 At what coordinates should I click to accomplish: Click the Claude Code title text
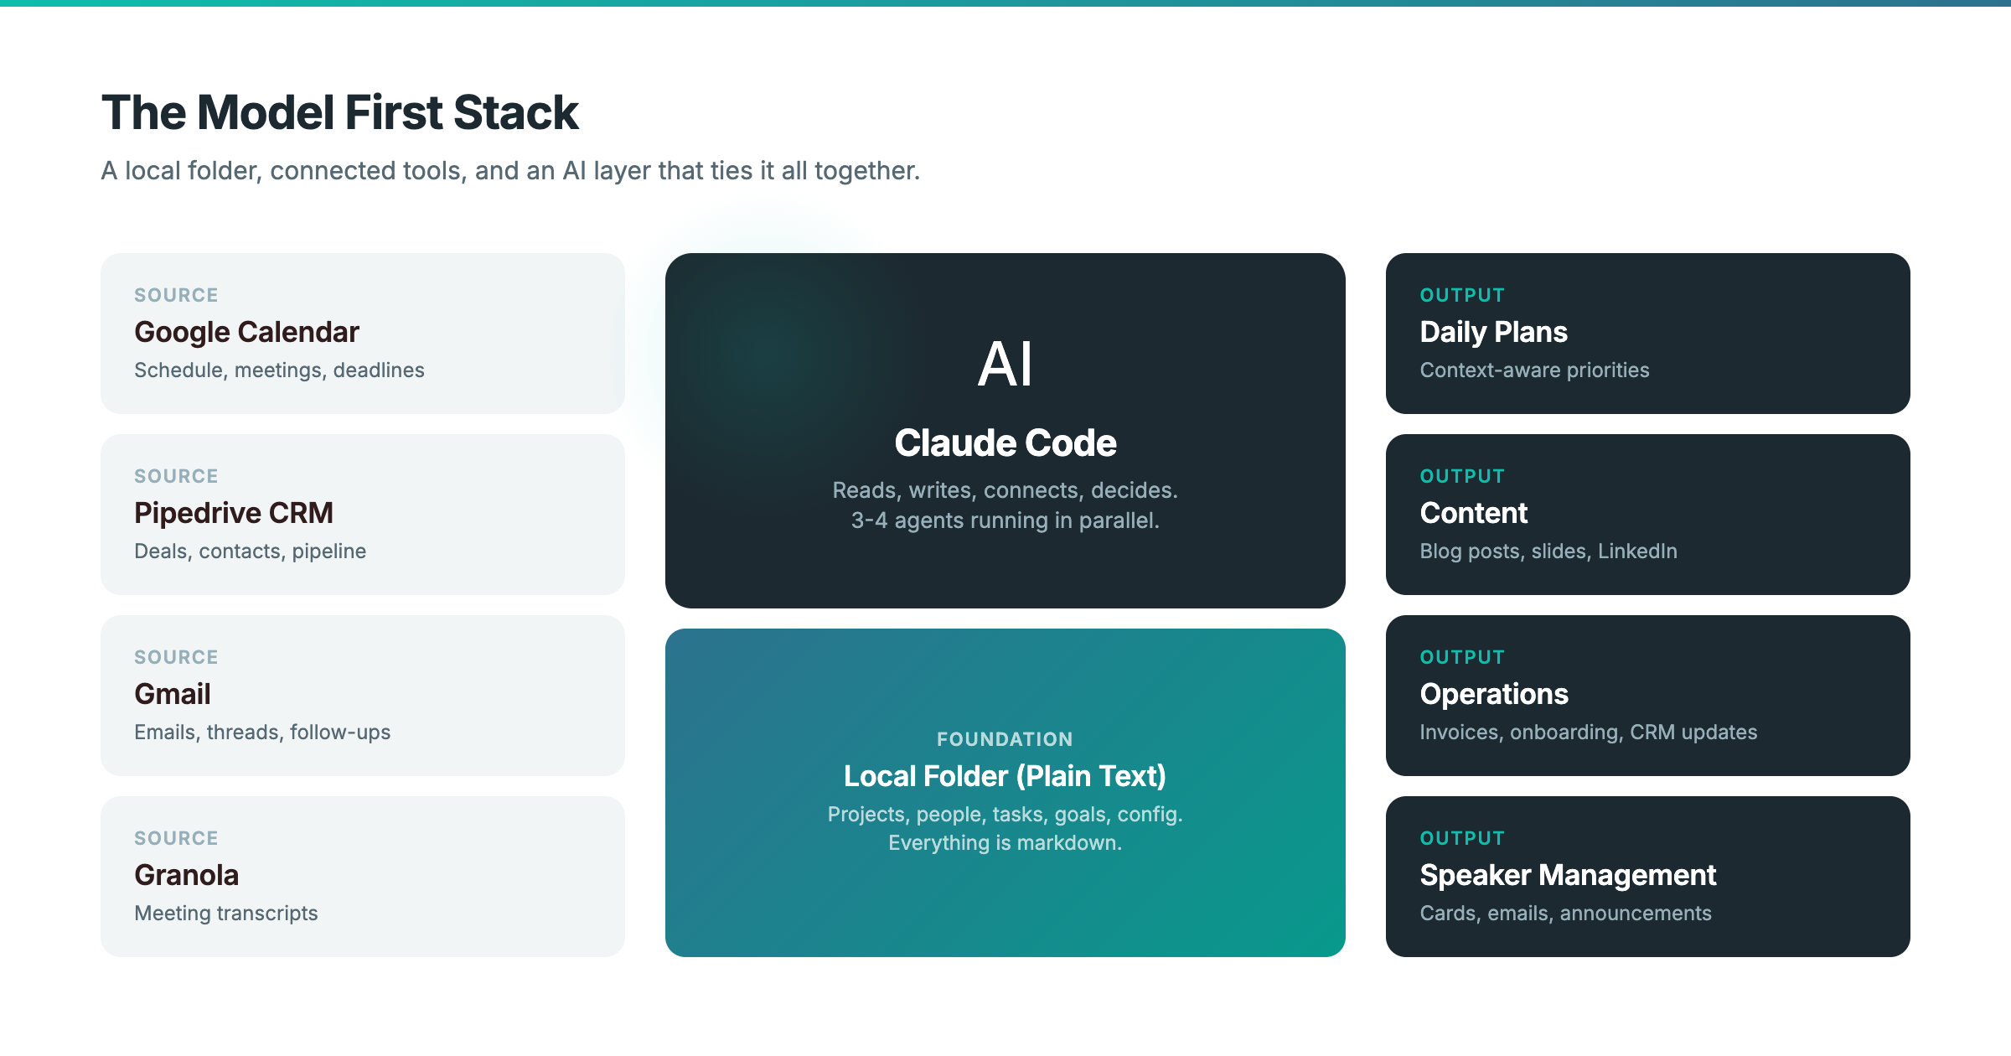[x=1005, y=443]
